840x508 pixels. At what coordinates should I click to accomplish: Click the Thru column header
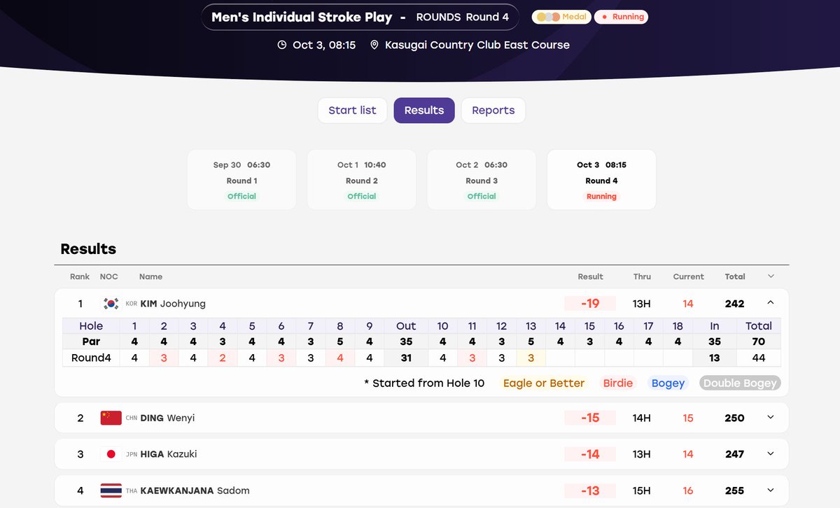click(x=642, y=276)
